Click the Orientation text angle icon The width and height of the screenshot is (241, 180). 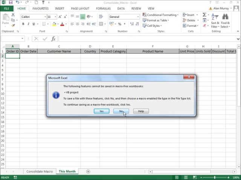tap(89, 16)
